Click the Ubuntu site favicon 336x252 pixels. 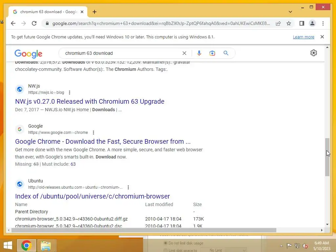click(x=20, y=184)
